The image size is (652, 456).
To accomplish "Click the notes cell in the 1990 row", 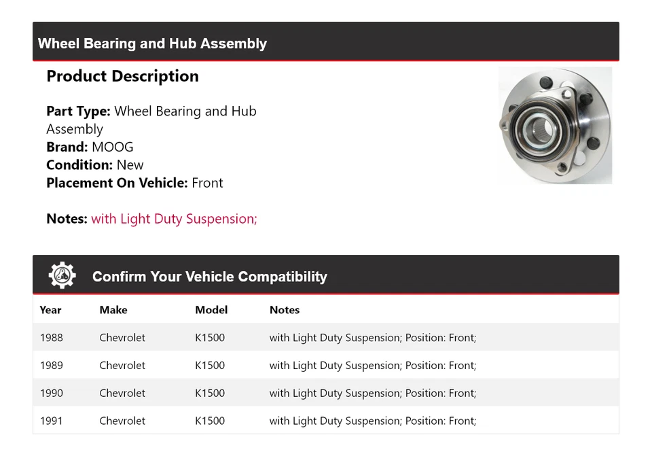I will pyautogui.click(x=372, y=393).
